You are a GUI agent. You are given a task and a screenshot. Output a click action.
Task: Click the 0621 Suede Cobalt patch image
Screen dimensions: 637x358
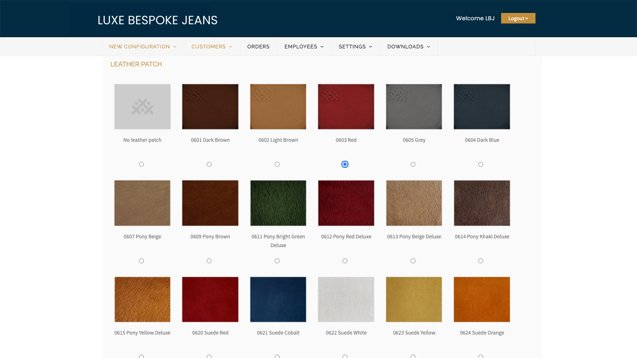[278, 299]
